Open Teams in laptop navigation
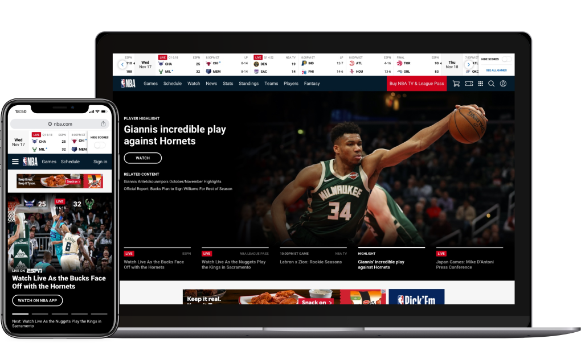The image size is (581, 347). tap(271, 84)
